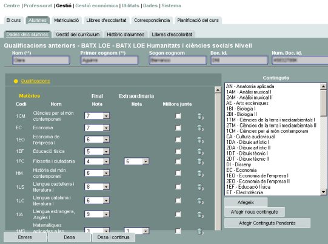Check Millora junta for Filosofia i ciutadania
Screen dimensions: 328x244
coord(178,161)
